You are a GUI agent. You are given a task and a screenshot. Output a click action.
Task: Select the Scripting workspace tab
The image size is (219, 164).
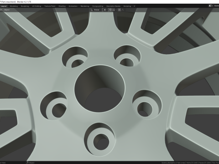click(x=127, y=6)
